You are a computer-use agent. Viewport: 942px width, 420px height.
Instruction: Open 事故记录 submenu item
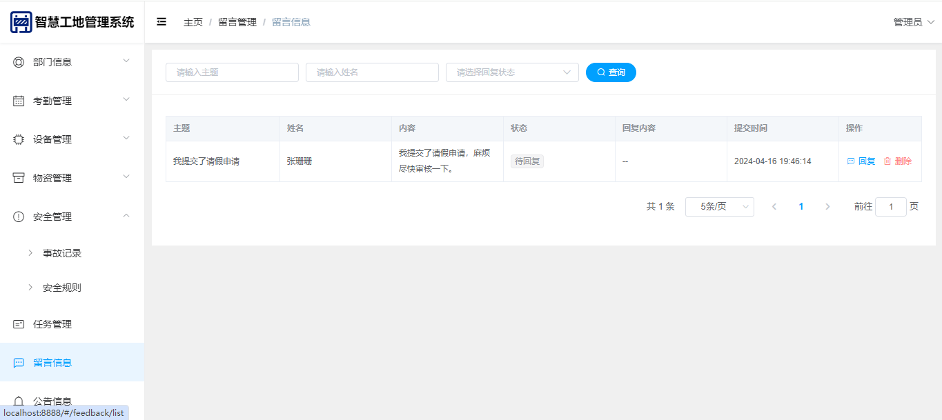(62, 253)
